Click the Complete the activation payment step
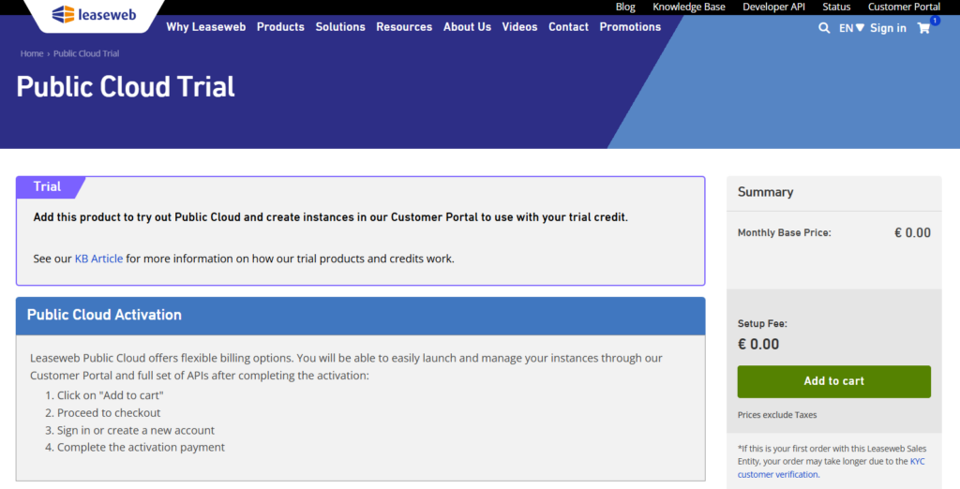 [141, 448]
